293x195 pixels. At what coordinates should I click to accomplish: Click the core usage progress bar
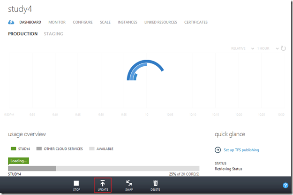(x=104, y=168)
